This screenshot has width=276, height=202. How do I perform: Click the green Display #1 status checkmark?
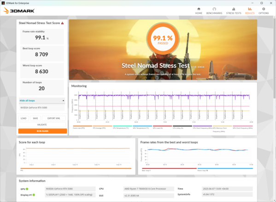[34, 195]
